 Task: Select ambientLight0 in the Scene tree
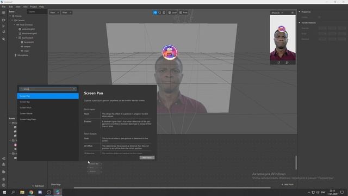28,29
